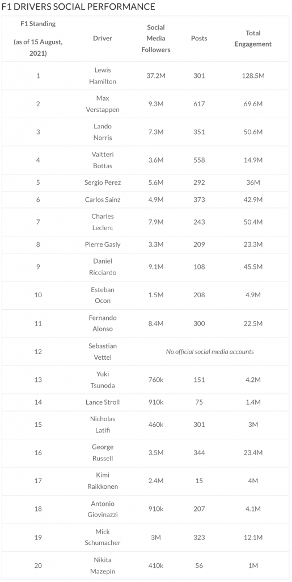Select the Kimi Raikkonen driver cell

(x=103, y=481)
